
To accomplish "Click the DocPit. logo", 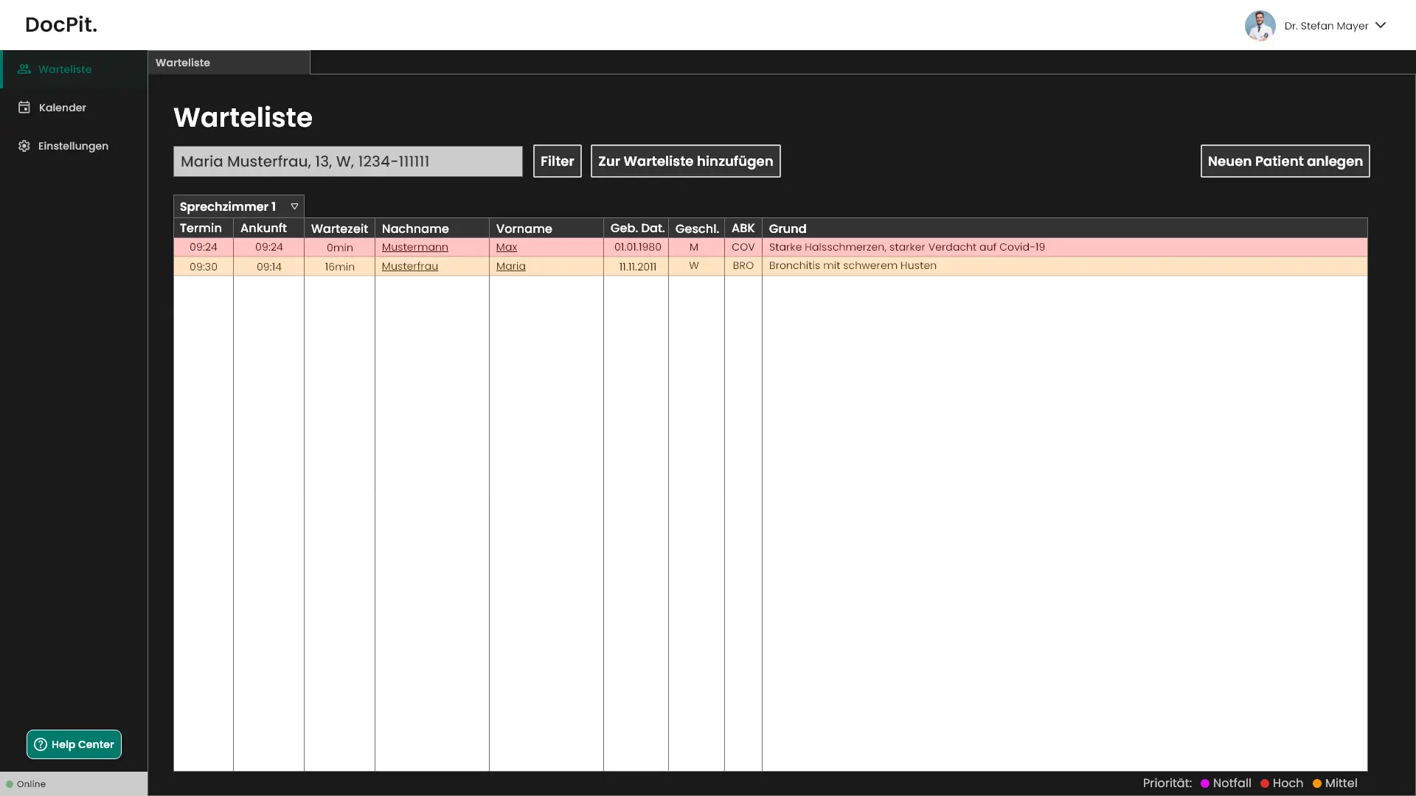I will pos(61,24).
